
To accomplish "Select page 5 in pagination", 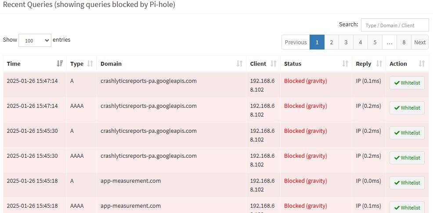I will (x=375, y=42).
